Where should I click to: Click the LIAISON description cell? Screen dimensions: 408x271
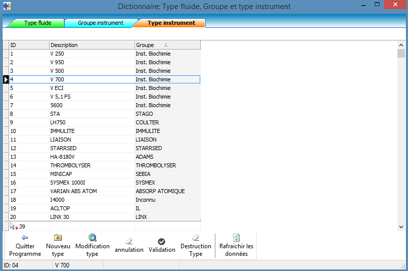point(92,140)
